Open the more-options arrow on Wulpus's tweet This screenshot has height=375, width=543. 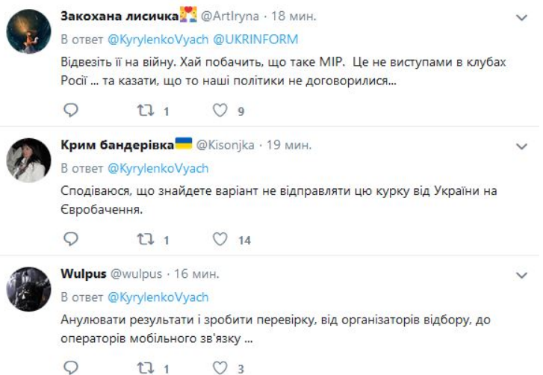(x=522, y=273)
